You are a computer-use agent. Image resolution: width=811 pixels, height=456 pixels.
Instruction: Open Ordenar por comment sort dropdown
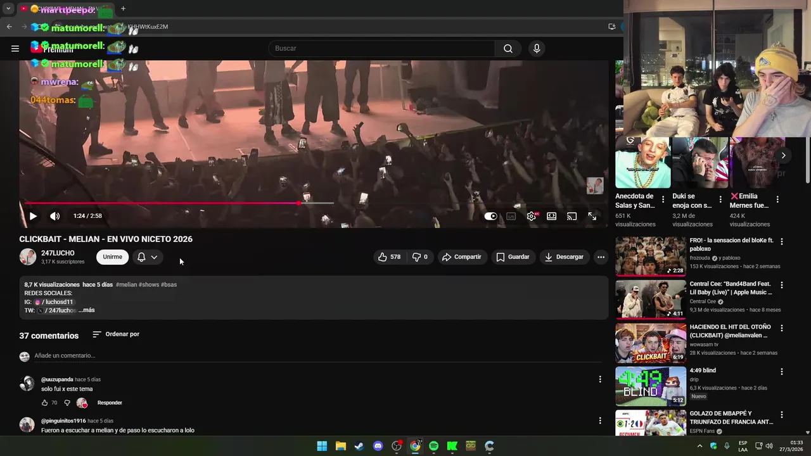click(x=115, y=334)
